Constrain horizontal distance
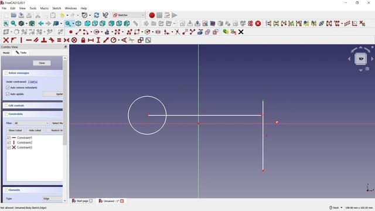 point(91,40)
